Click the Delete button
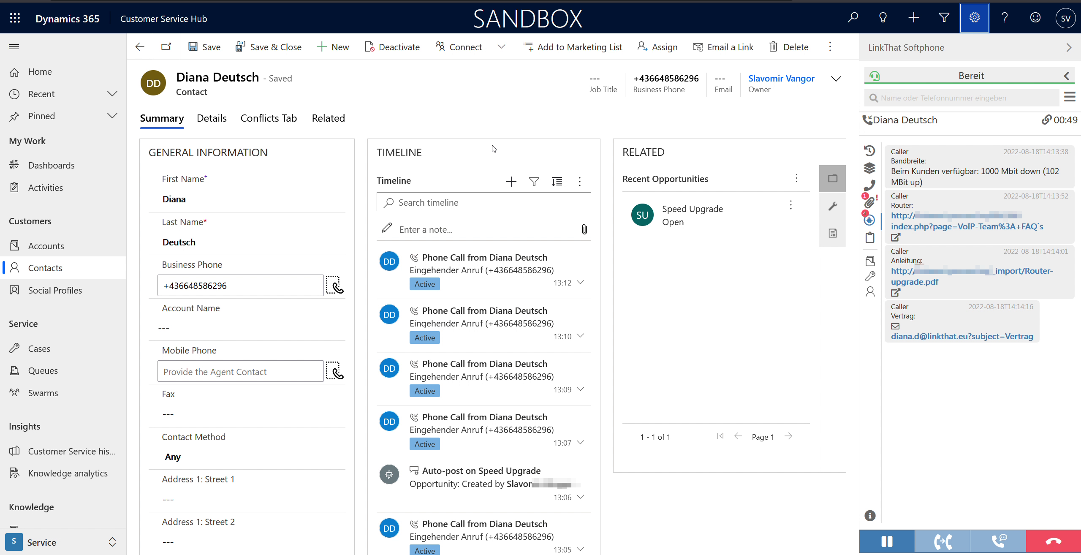This screenshot has width=1081, height=555. click(x=788, y=47)
